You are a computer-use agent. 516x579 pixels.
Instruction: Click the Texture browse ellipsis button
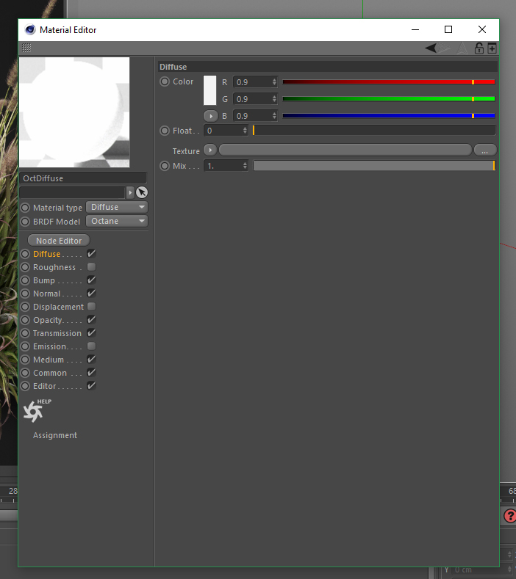(485, 150)
